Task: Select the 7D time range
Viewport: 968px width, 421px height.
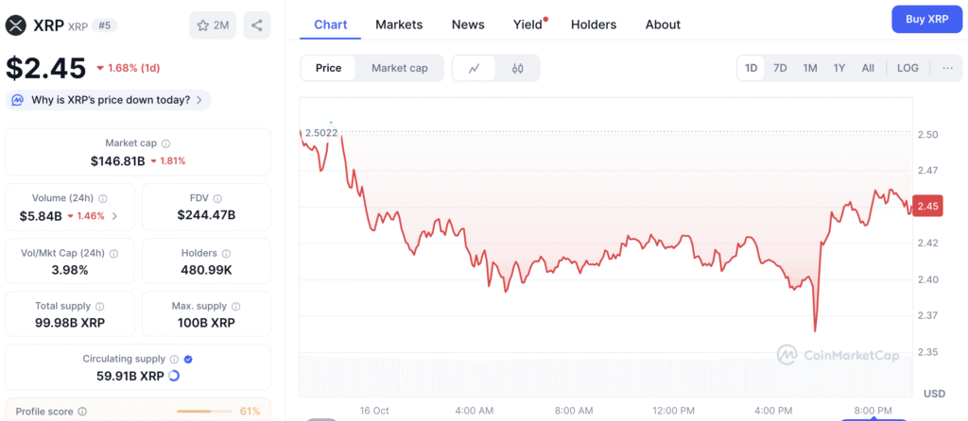Action: (780, 68)
